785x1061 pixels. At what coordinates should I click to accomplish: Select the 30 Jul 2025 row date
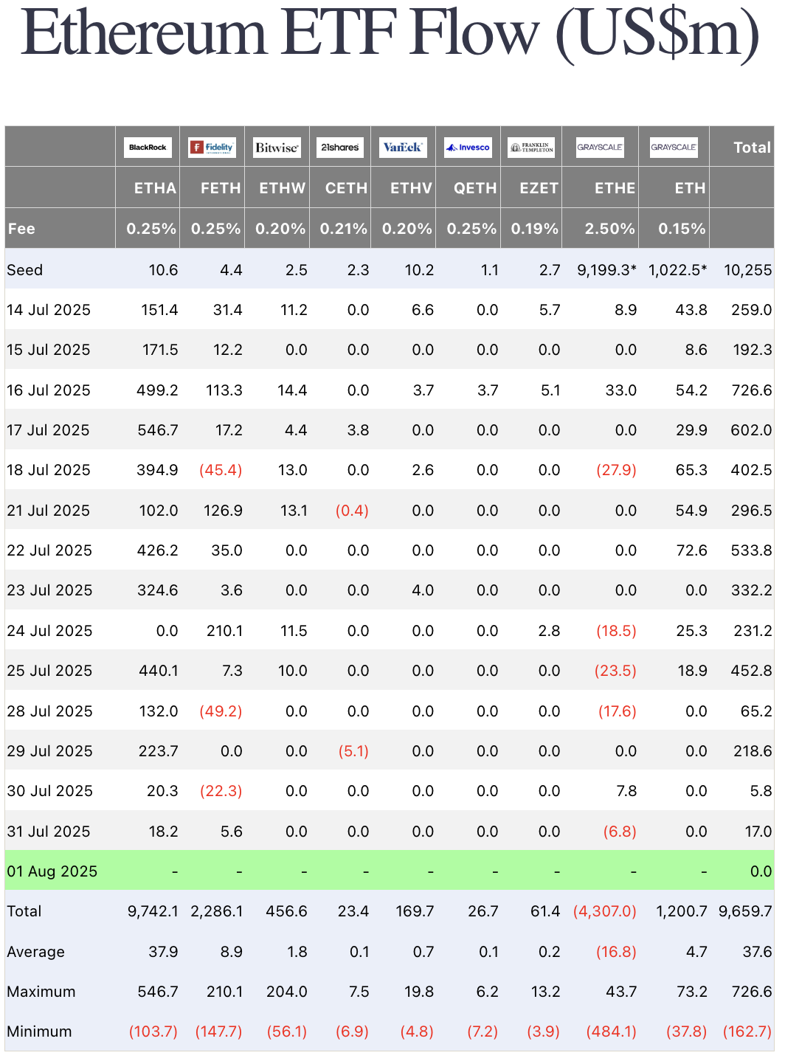point(49,791)
